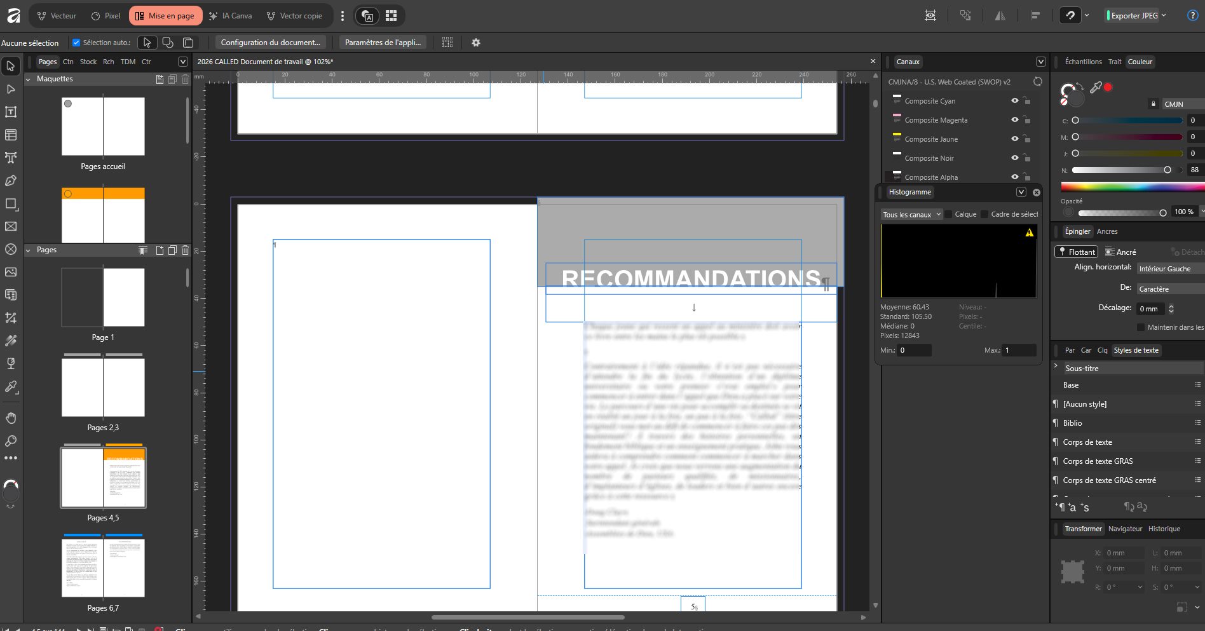Select the Place Image tool
Screen dimensions: 1205x631
click(x=11, y=272)
